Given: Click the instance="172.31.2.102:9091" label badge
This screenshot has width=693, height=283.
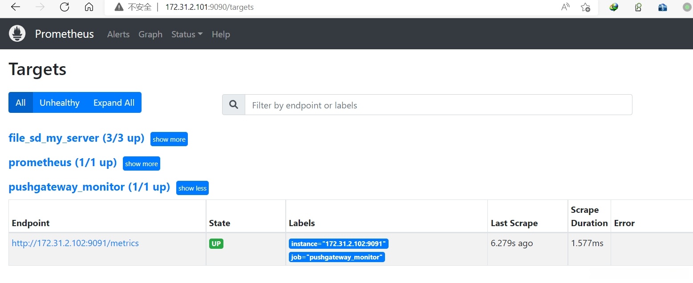Looking at the screenshot, I should [339, 243].
